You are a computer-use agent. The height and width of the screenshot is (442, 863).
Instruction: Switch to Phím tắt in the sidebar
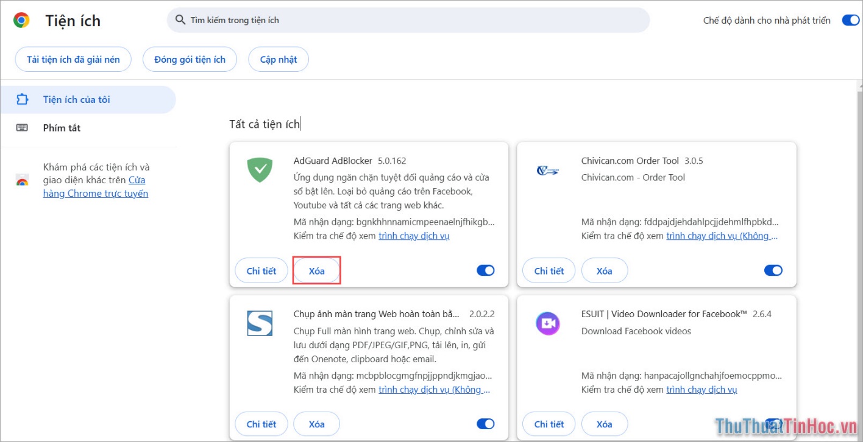pyautogui.click(x=62, y=128)
